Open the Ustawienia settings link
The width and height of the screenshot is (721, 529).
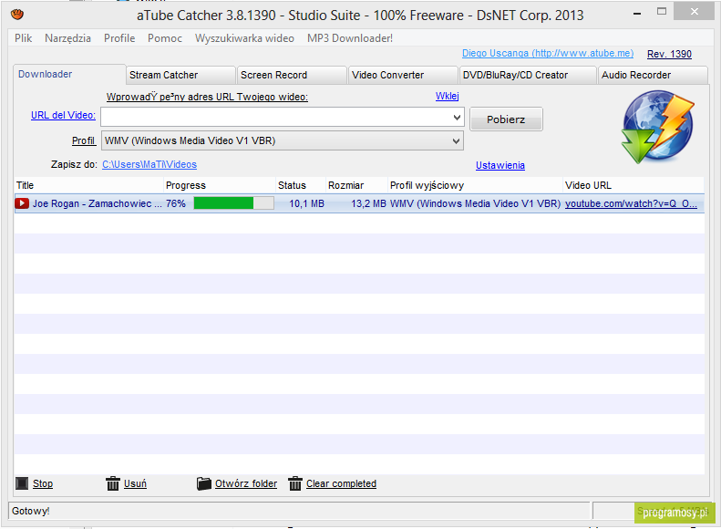[500, 166]
